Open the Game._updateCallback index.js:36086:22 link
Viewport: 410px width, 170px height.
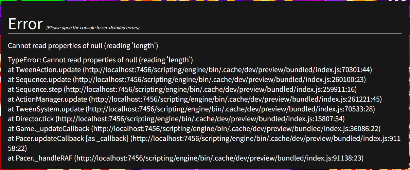(x=235, y=129)
